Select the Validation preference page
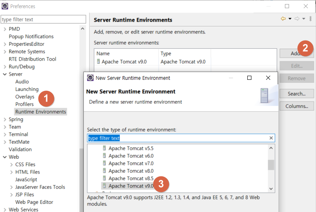This screenshot has height=212, width=316. [x=20, y=149]
